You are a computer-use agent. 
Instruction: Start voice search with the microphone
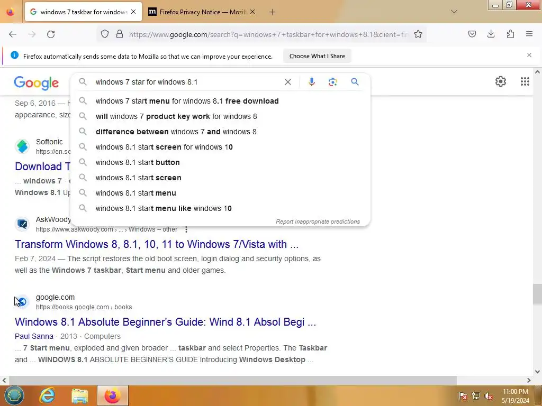(x=311, y=82)
